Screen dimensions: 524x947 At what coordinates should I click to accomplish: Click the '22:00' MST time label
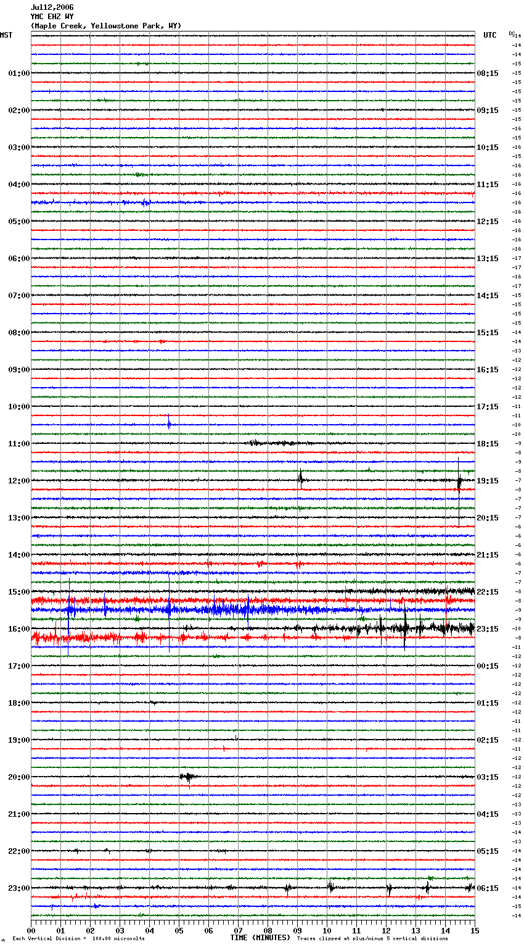pyautogui.click(x=19, y=851)
